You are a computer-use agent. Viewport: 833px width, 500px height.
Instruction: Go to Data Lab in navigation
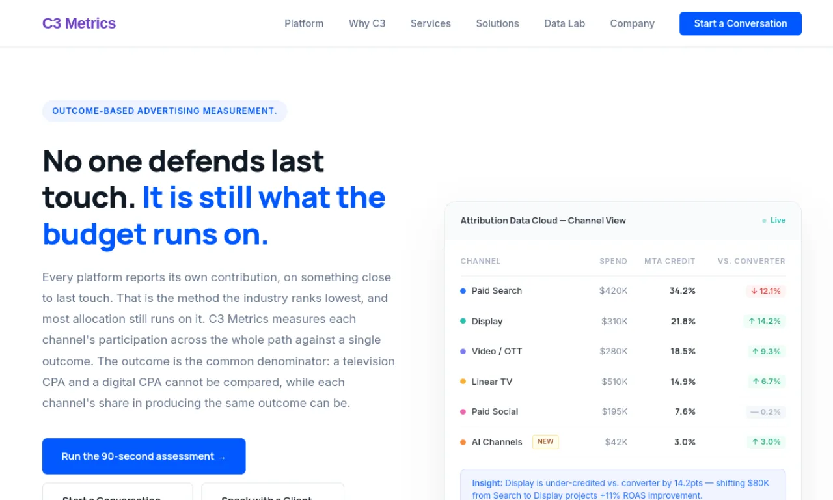[564, 23]
